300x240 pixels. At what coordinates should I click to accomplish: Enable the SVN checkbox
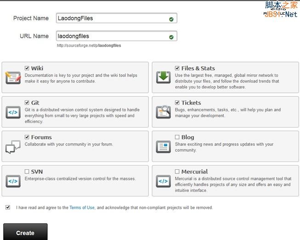click(27, 172)
